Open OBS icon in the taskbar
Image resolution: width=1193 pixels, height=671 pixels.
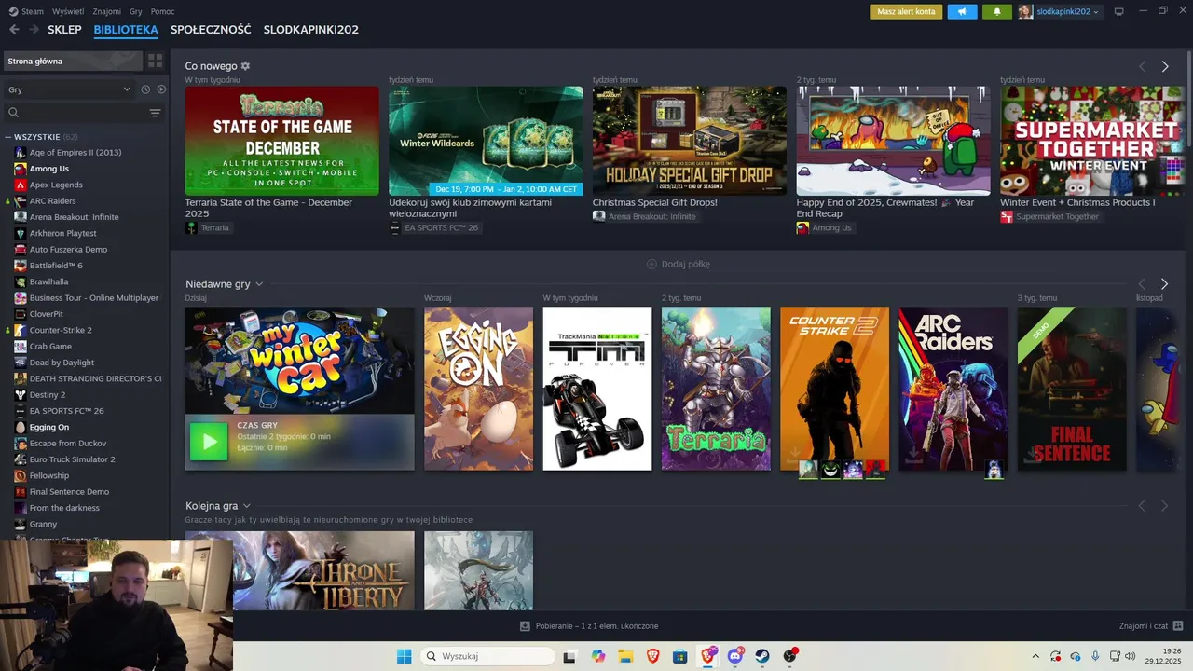pos(790,656)
